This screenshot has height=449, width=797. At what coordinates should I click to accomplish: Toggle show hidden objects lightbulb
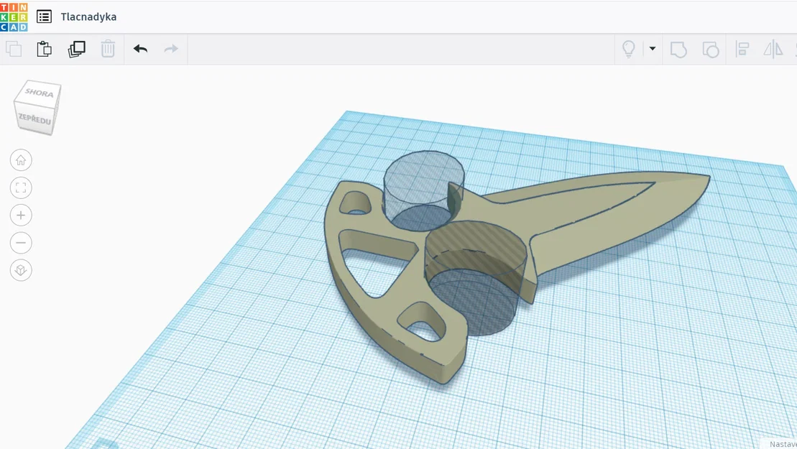click(x=628, y=49)
